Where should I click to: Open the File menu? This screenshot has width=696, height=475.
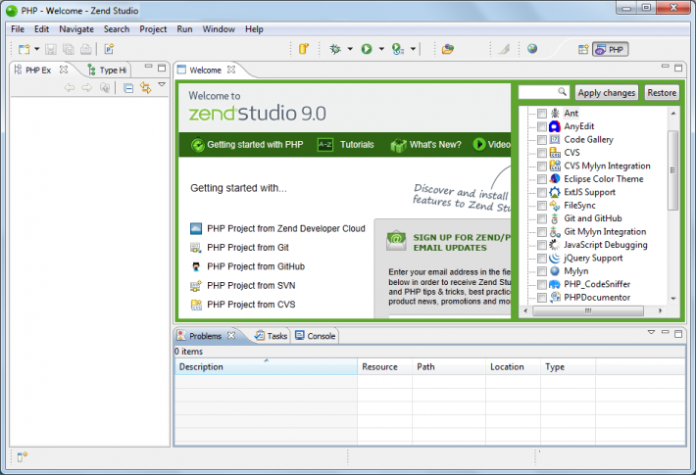[x=18, y=29]
